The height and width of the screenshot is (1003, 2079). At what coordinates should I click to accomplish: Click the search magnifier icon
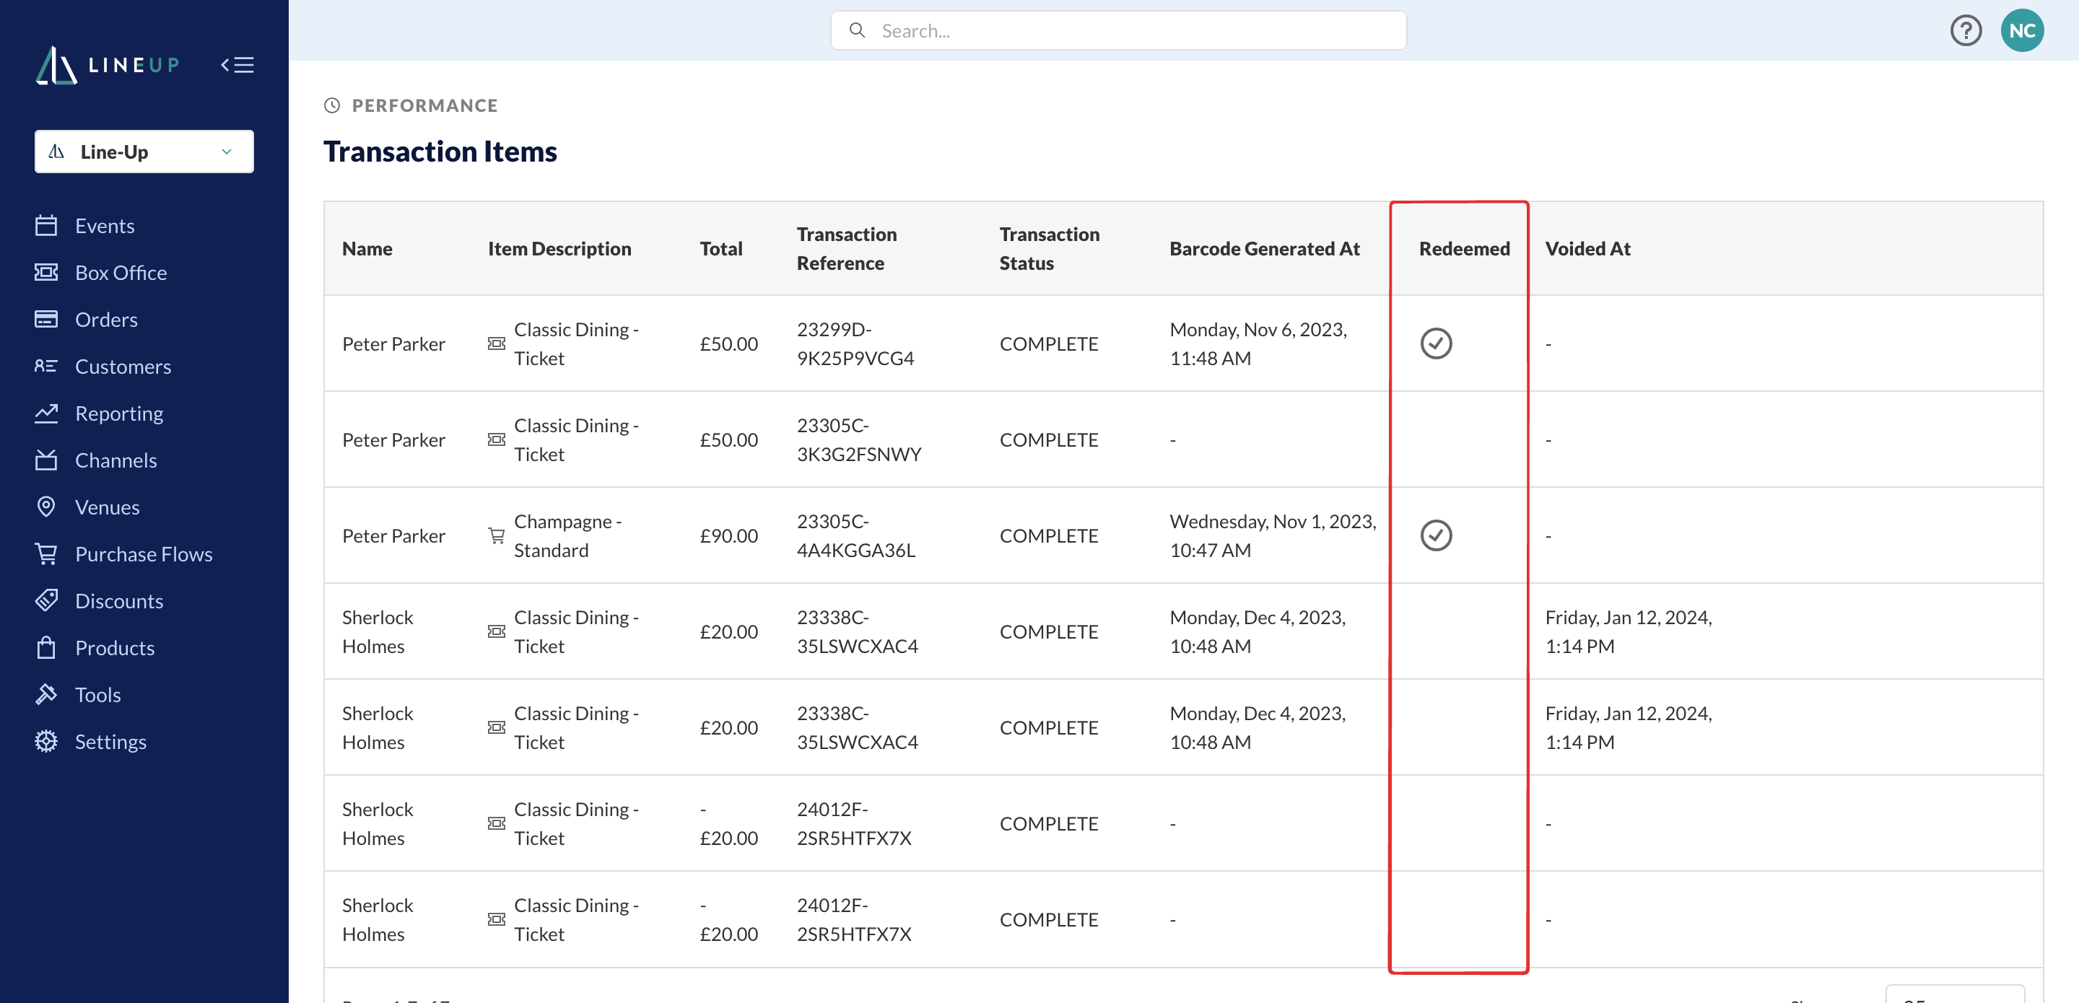857,30
